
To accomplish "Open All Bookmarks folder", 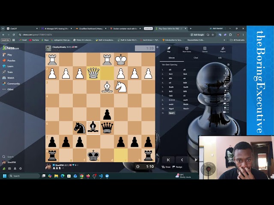I will (x=237, y=40).
